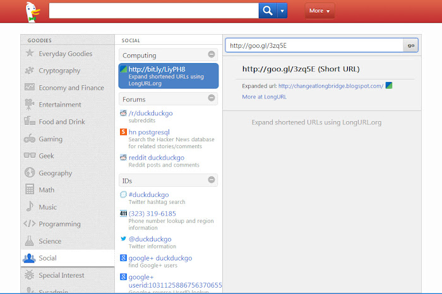Open the (323) 319-6185 phone lookup

click(x=152, y=213)
